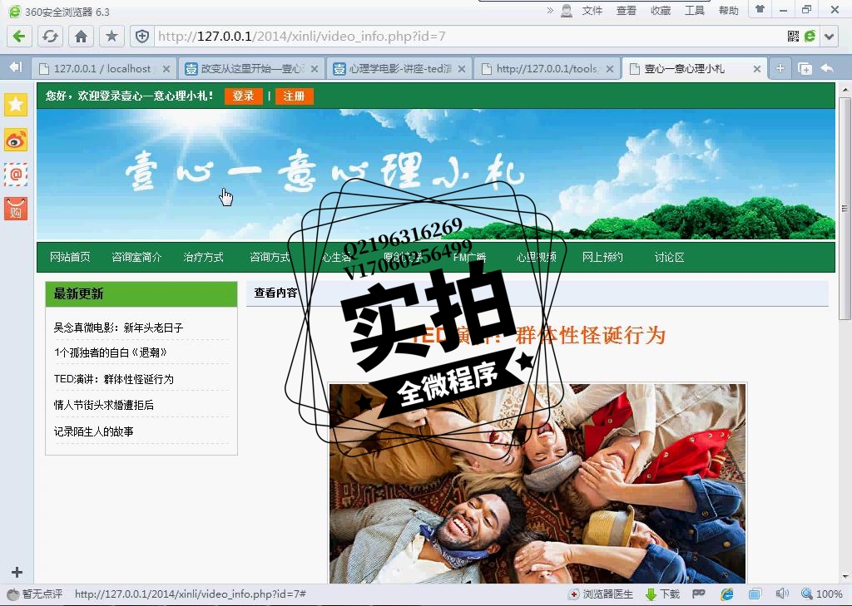Open 1个孤独者的自白《退潮》 link
Viewport: 852px width, 606px height.
click(x=111, y=352)
